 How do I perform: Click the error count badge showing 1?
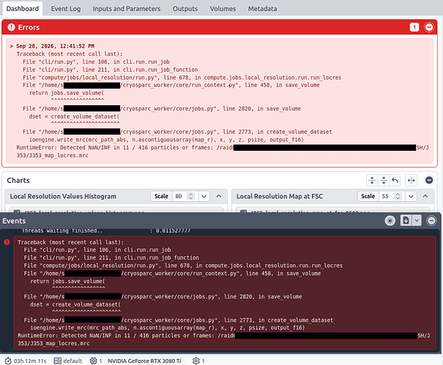[414, 27]
